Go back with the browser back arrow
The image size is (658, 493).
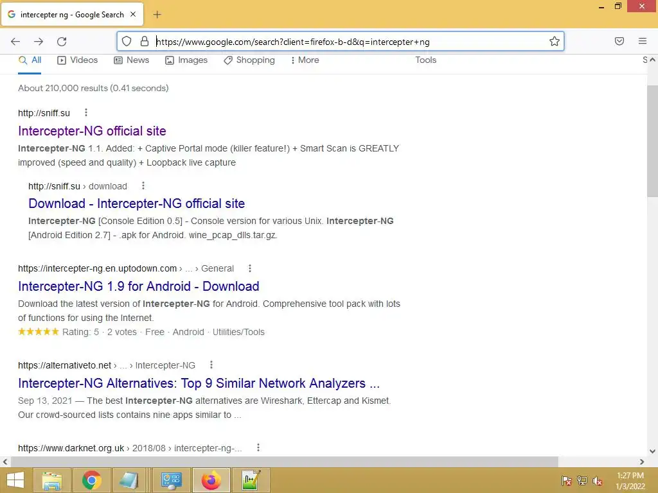[15, 42]
